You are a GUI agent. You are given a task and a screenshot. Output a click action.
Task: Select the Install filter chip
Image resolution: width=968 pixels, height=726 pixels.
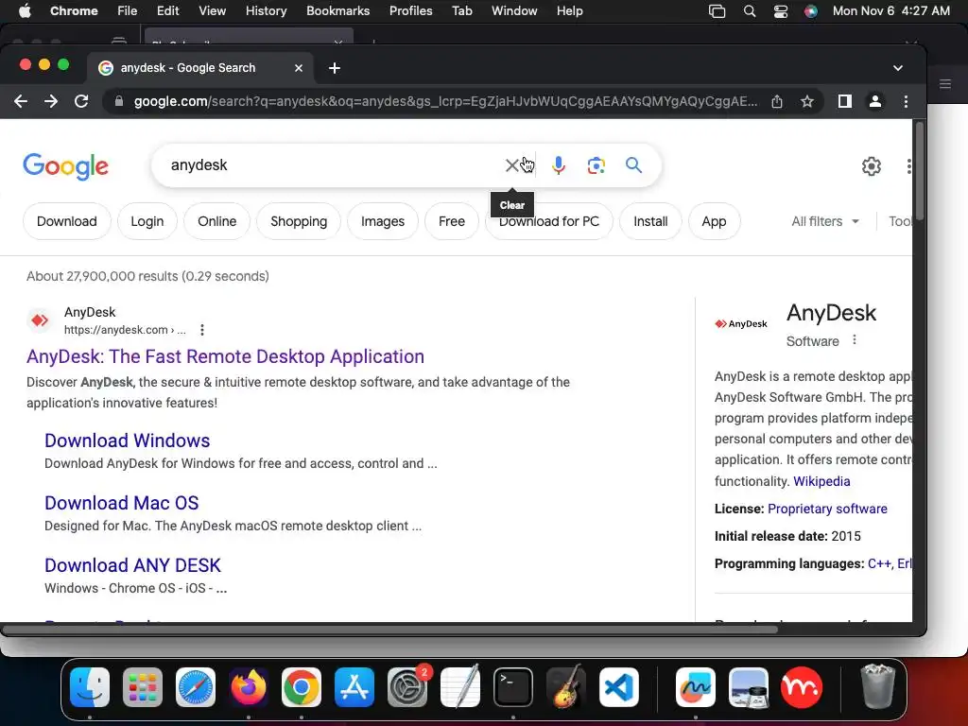650,221
